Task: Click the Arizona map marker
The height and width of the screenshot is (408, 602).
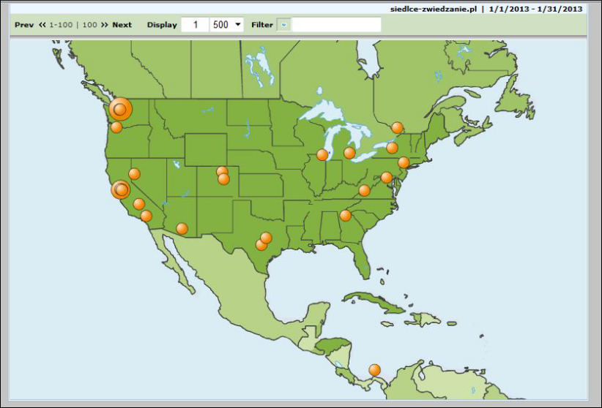Action: (182, 229)
